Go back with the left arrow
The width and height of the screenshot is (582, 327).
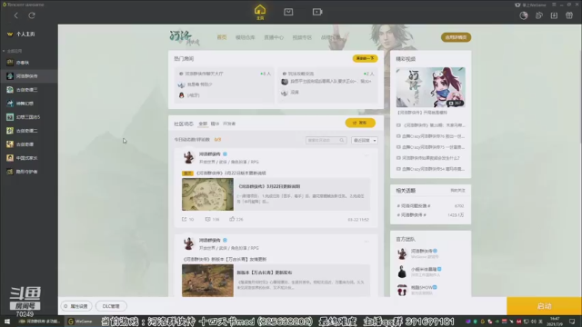(16, 15)
